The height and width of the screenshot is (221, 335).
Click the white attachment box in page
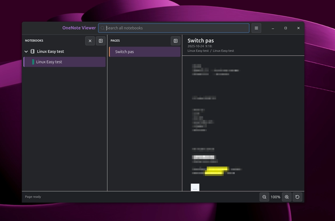click(195, 187)
